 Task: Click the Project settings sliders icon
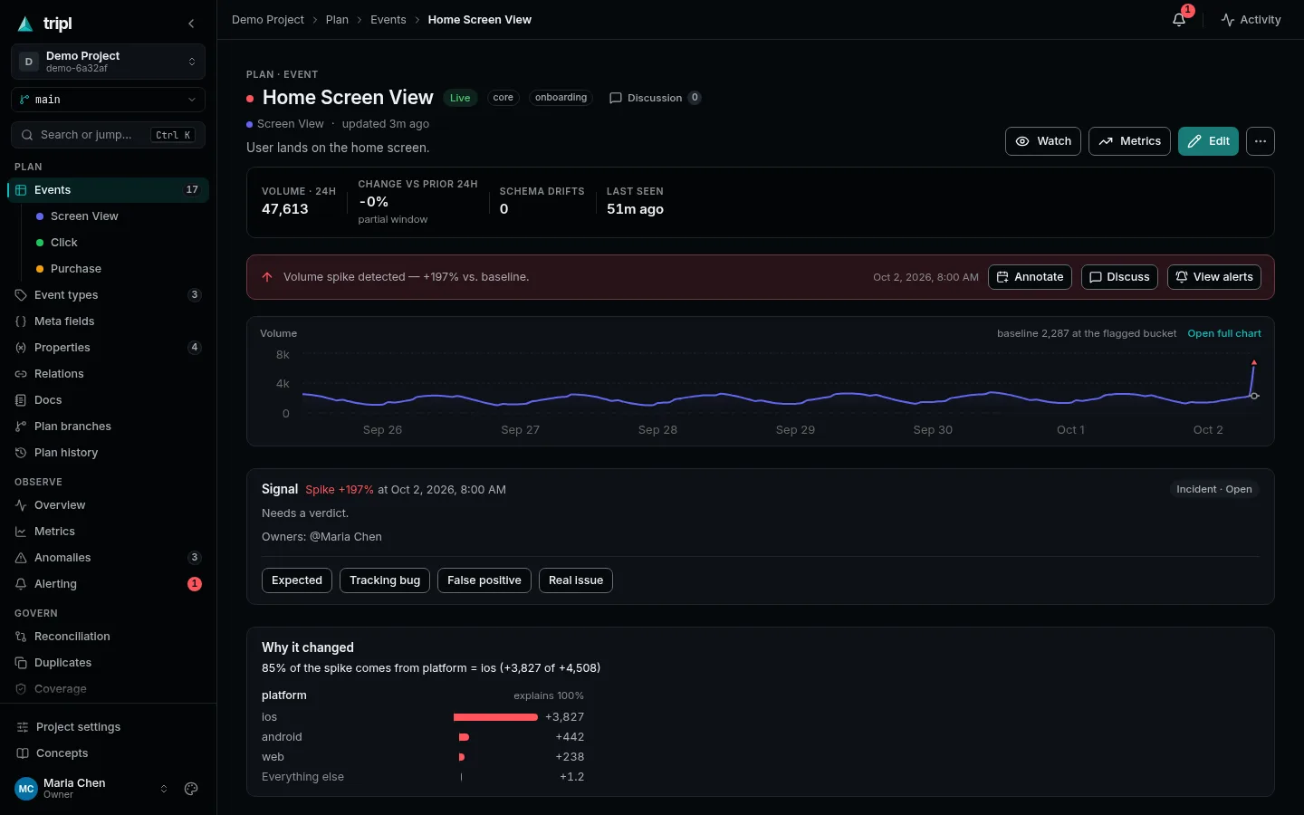pos(23,727)
